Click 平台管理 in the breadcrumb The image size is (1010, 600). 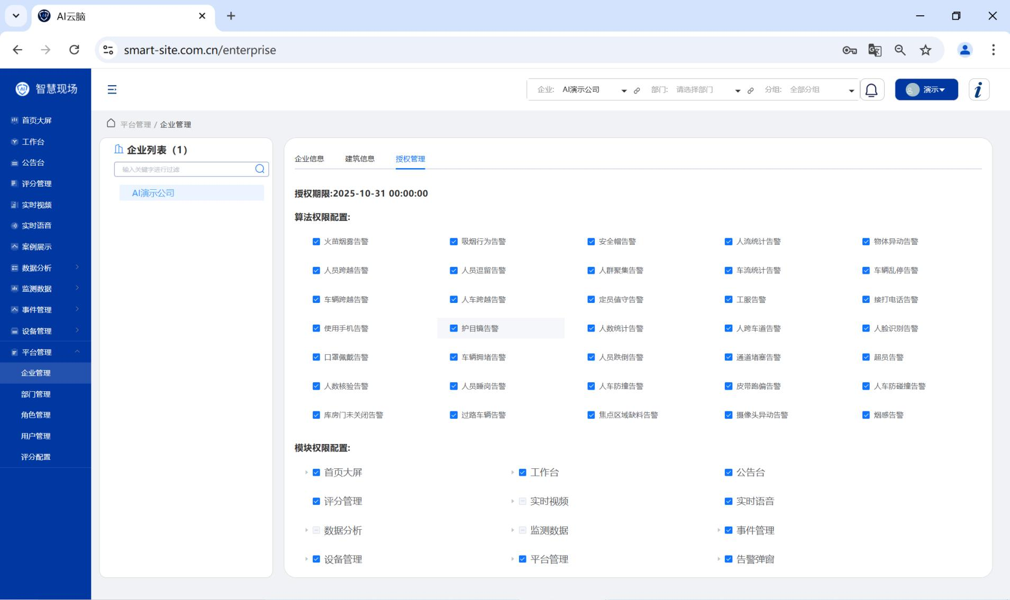tap(135, 125)
